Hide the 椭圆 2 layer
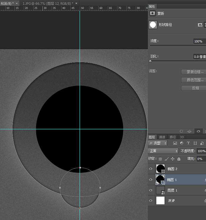The image size is (206, 220). (151, 169)
